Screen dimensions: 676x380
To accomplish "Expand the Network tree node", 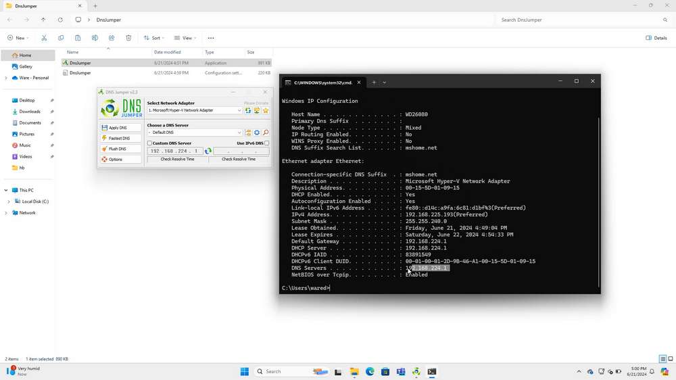I will 6,212.
